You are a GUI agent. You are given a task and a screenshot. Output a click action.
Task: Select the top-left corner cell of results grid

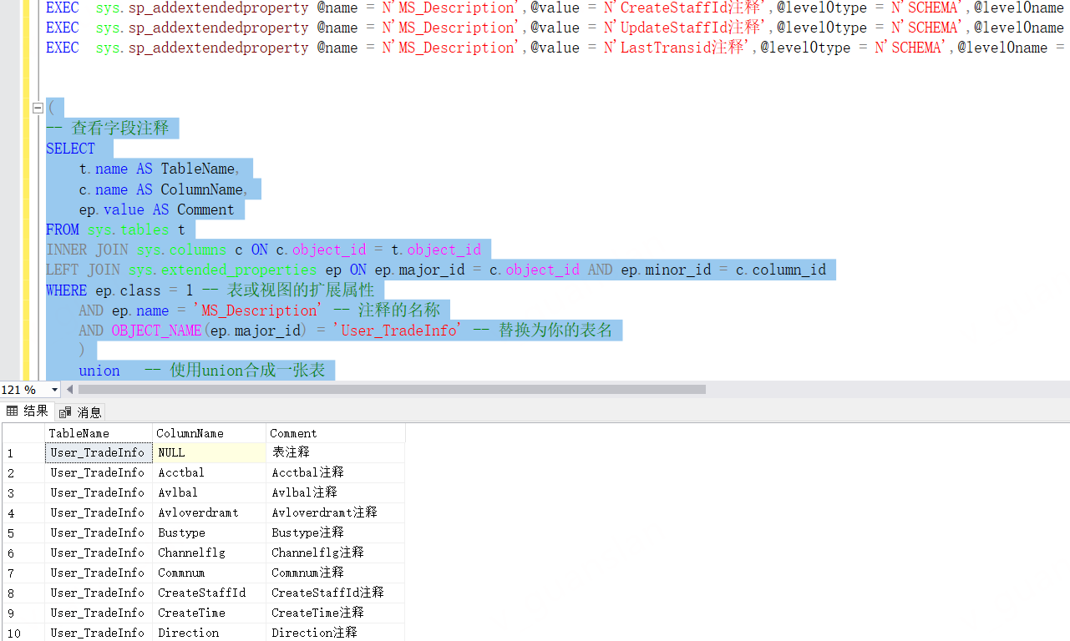[x=23, y=433]
